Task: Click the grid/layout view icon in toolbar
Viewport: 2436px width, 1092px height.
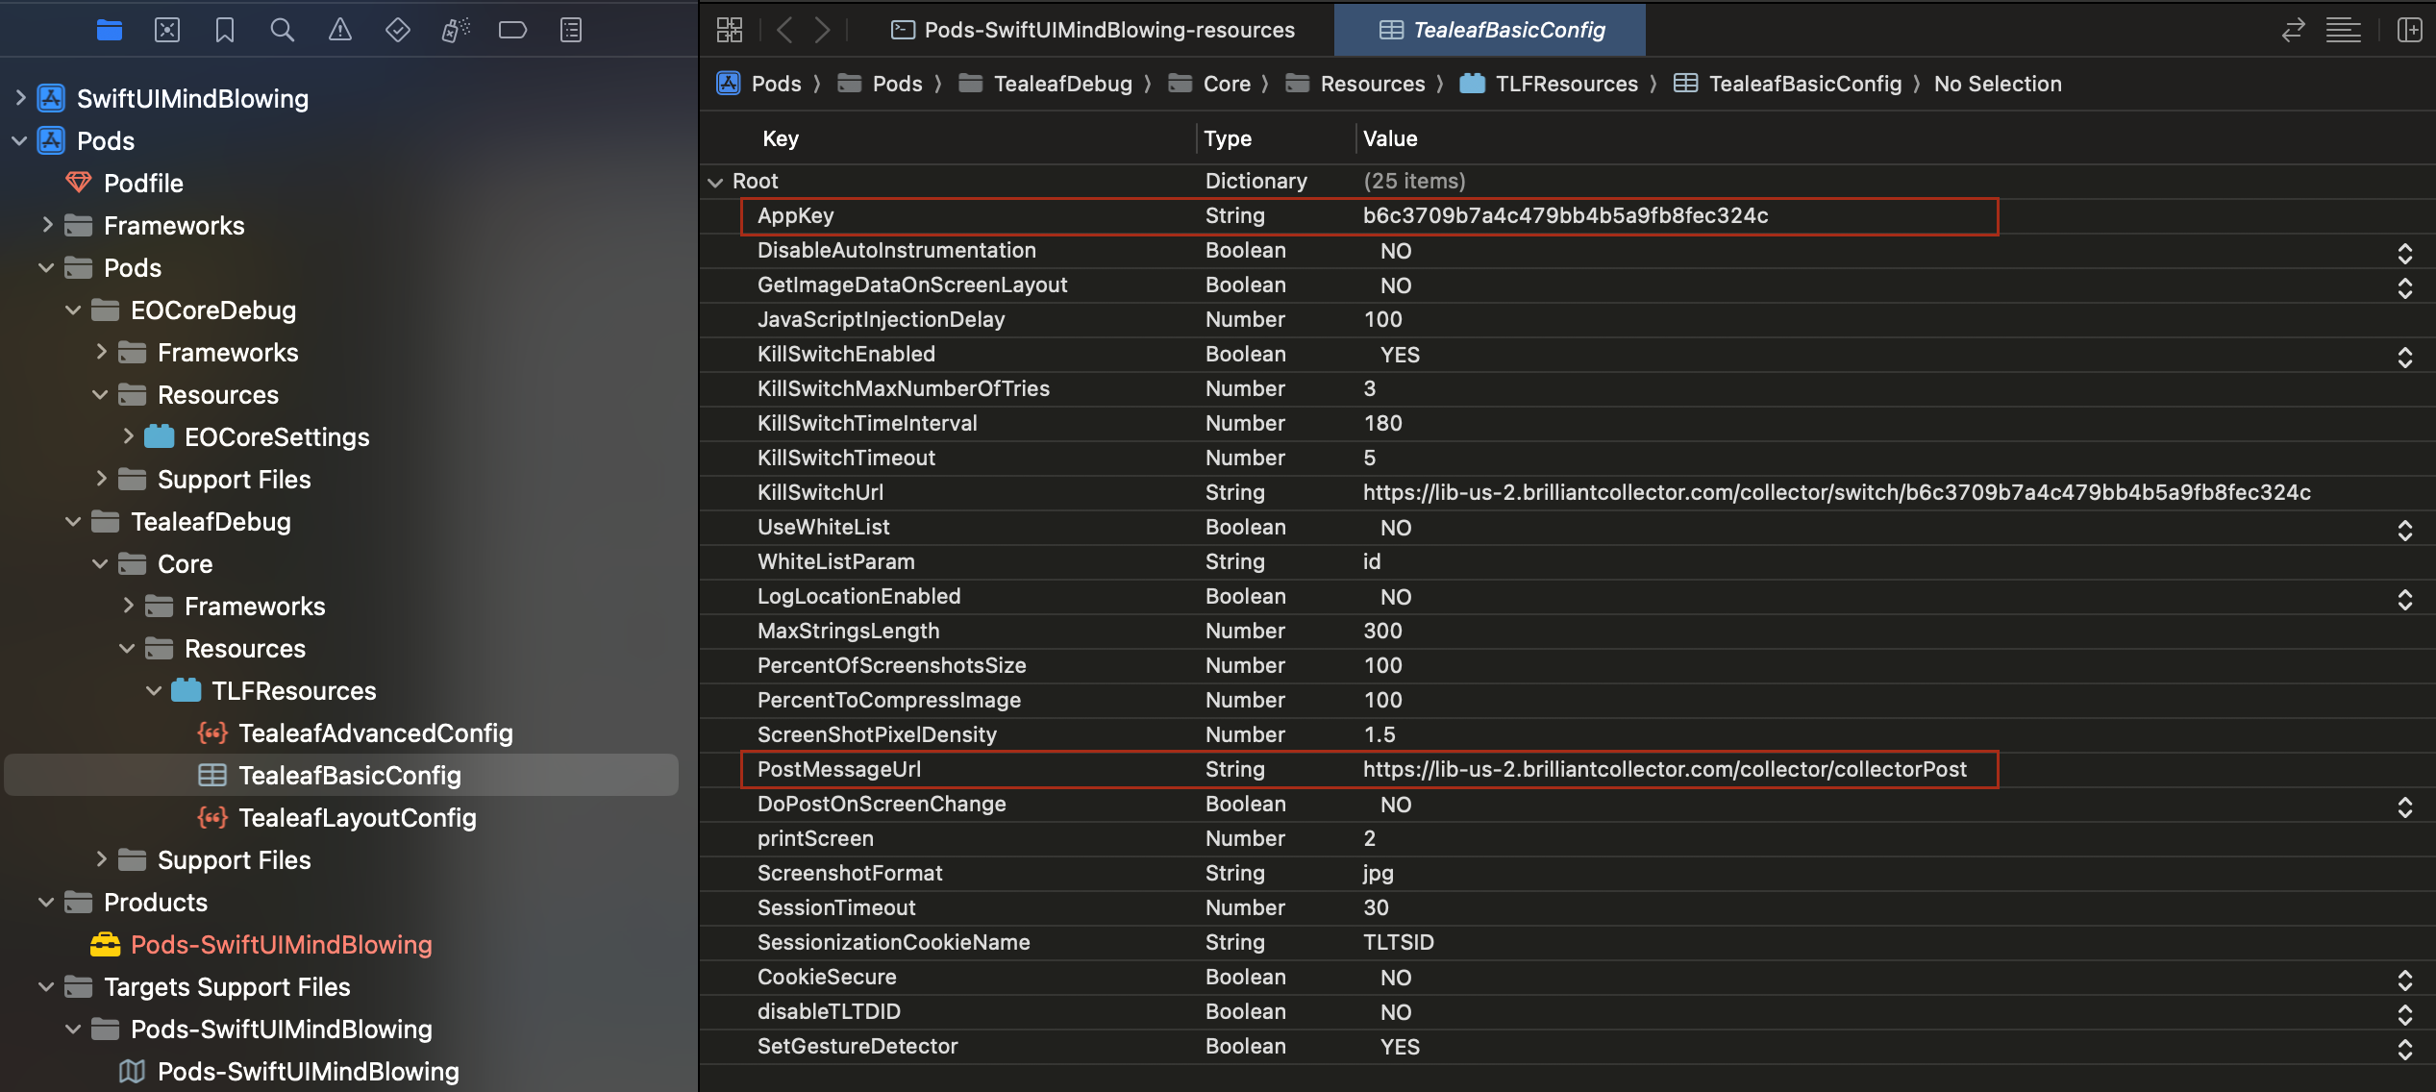Action: 731,28
